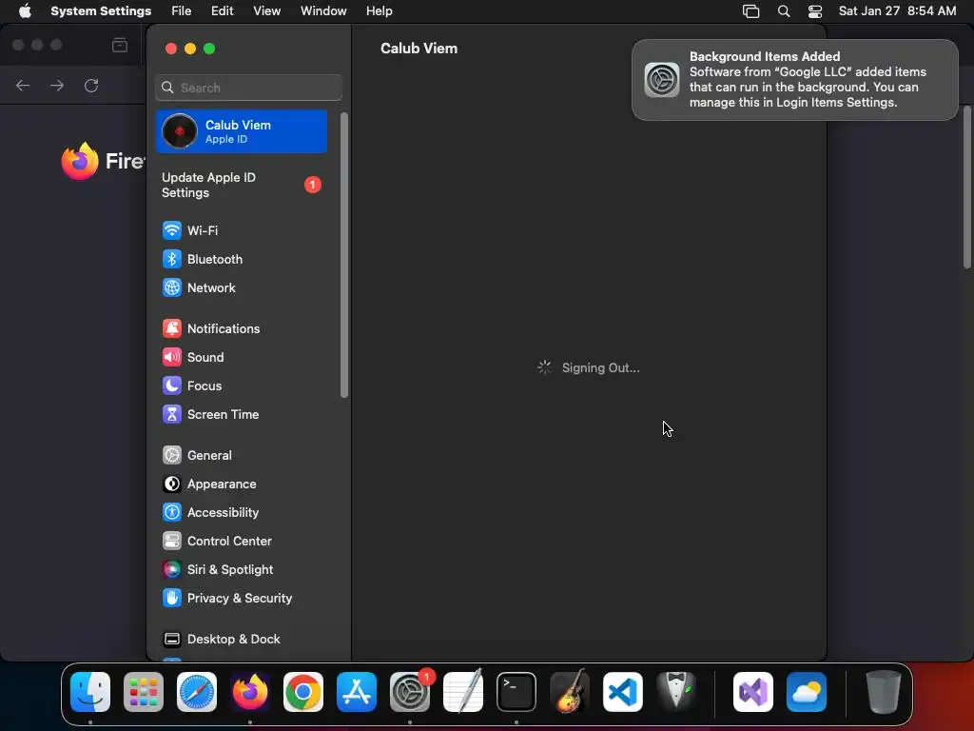
Task: Open the View menu
Action: coord(266,11)
